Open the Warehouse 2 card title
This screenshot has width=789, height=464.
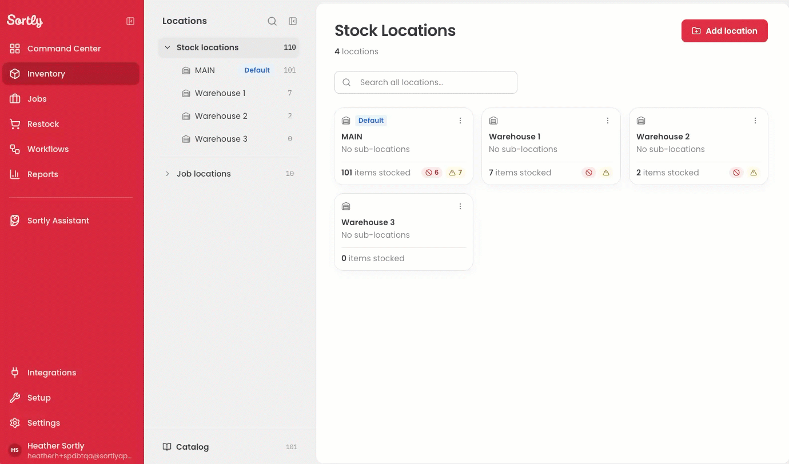663,137
